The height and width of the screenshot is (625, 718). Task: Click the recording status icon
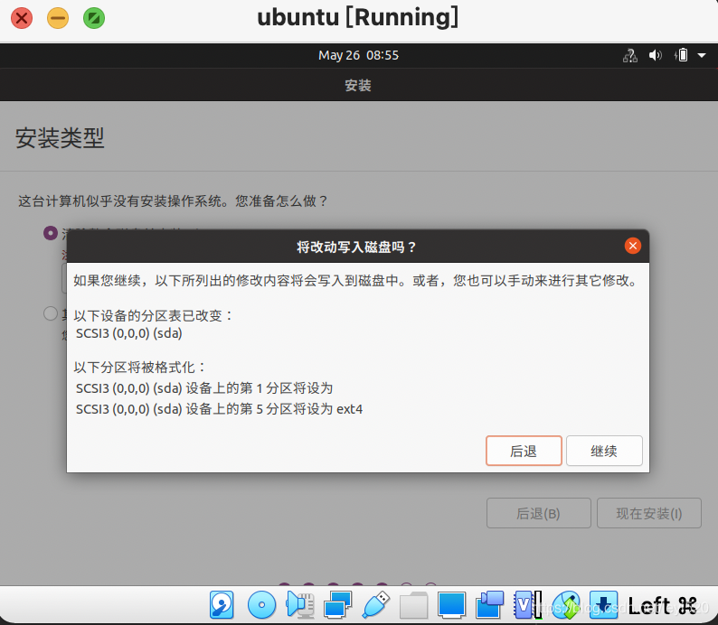coord(489,605)
